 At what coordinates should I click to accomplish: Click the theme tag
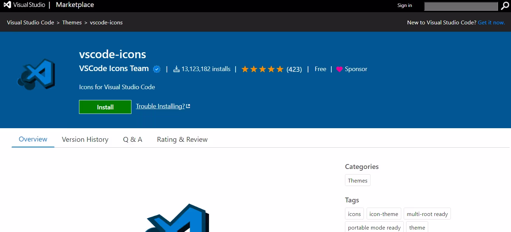(417, 227)
